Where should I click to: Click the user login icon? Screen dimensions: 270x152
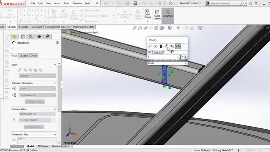251,3
